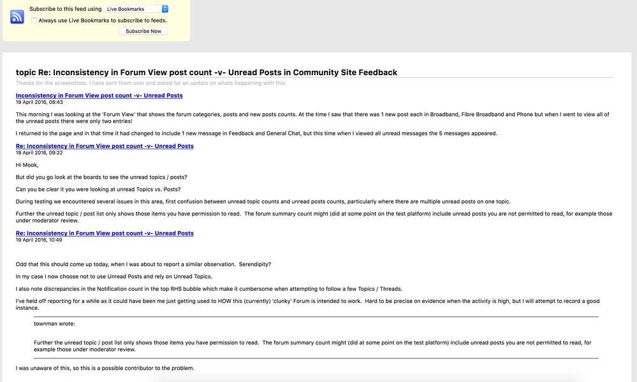
Task: Click the 'Hi Mook,' greeting line
Action: (x=27, y=165)
